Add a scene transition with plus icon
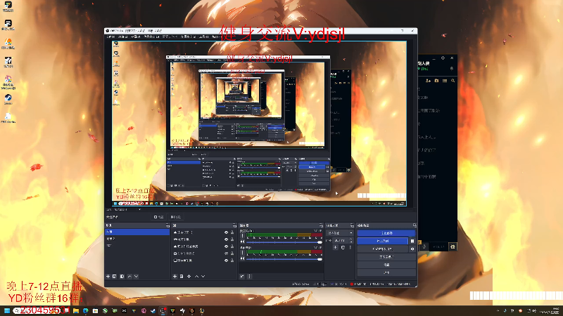Image resolution: width=563 pixels, height=316 pixels. pyautogui.click(x=336, y=247)
